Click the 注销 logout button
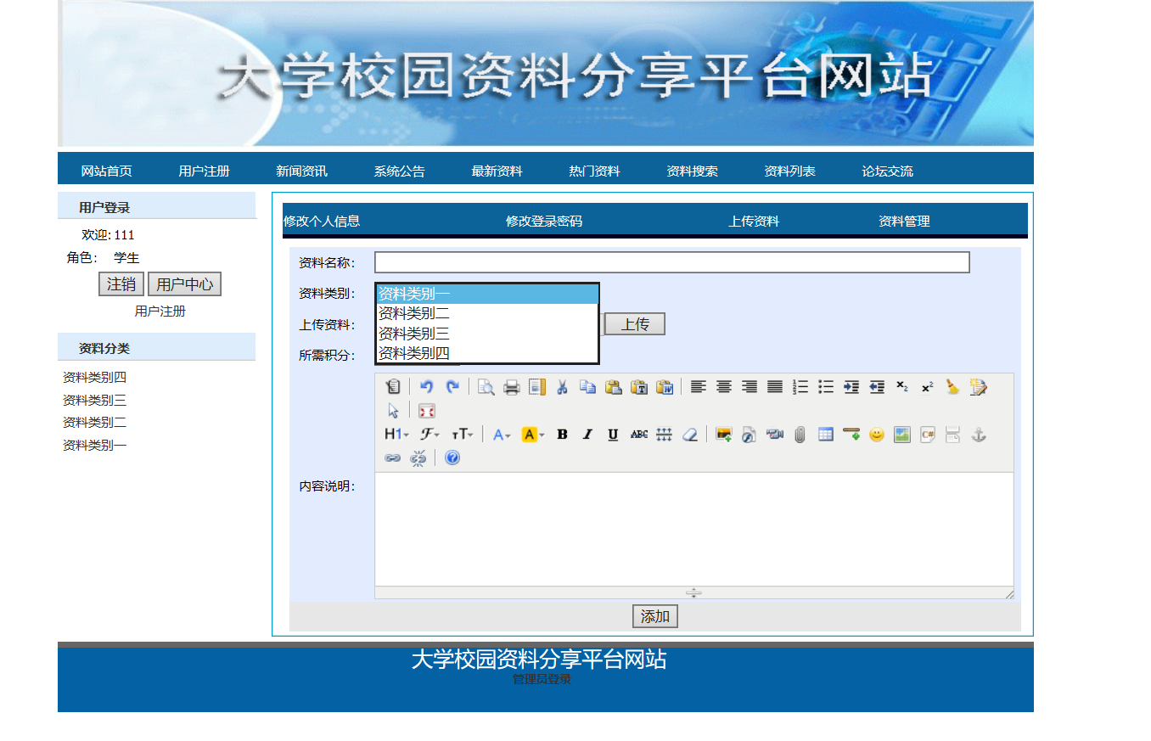 pyautogui.click(x=121, y=284)
